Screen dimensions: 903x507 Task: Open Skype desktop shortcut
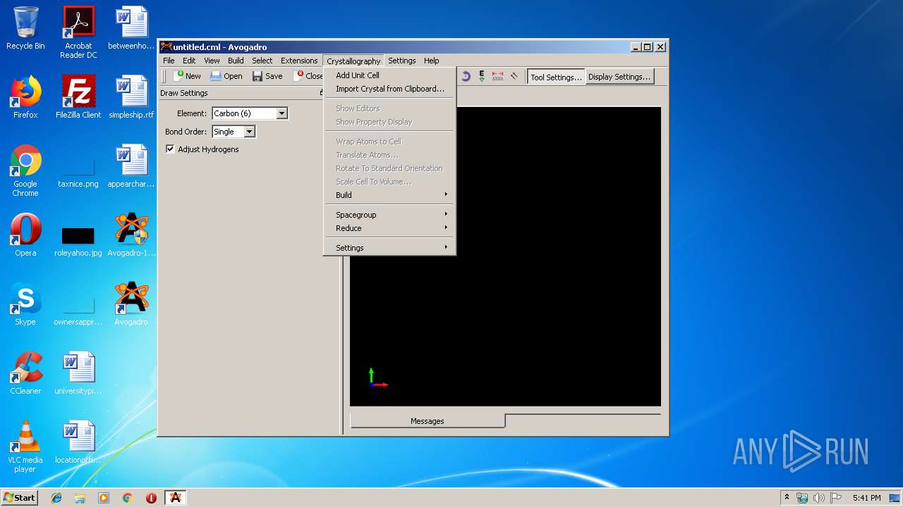[x=25, y=303]
